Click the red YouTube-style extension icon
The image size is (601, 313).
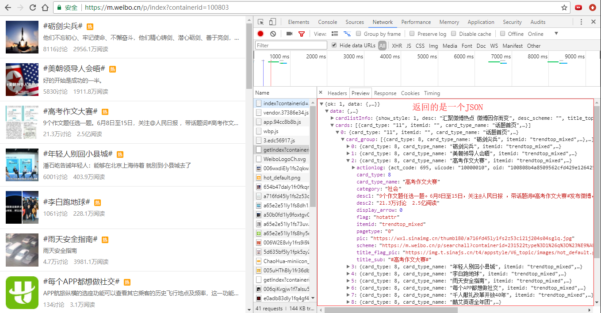pyautogui.click(x=578, y=8)
